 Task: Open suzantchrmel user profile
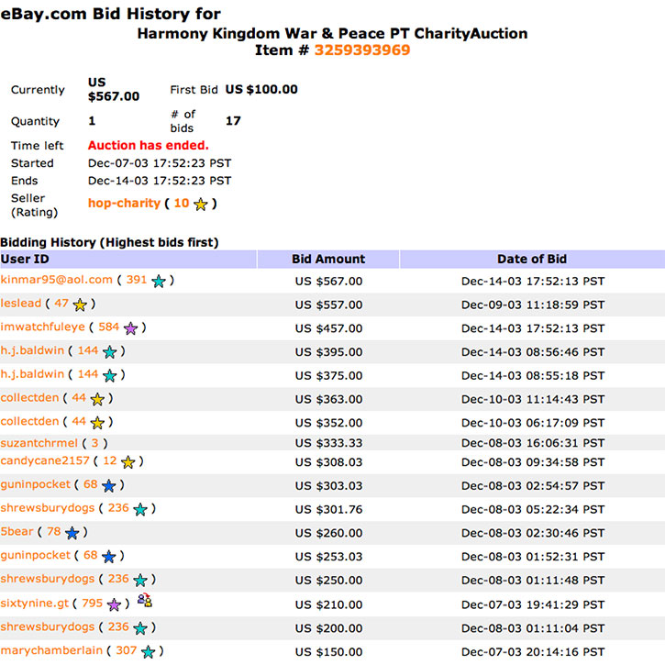pos(39,443)
